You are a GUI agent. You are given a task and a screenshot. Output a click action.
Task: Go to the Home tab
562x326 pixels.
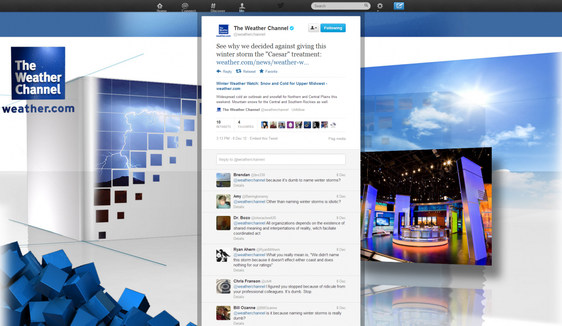[162, 7]
